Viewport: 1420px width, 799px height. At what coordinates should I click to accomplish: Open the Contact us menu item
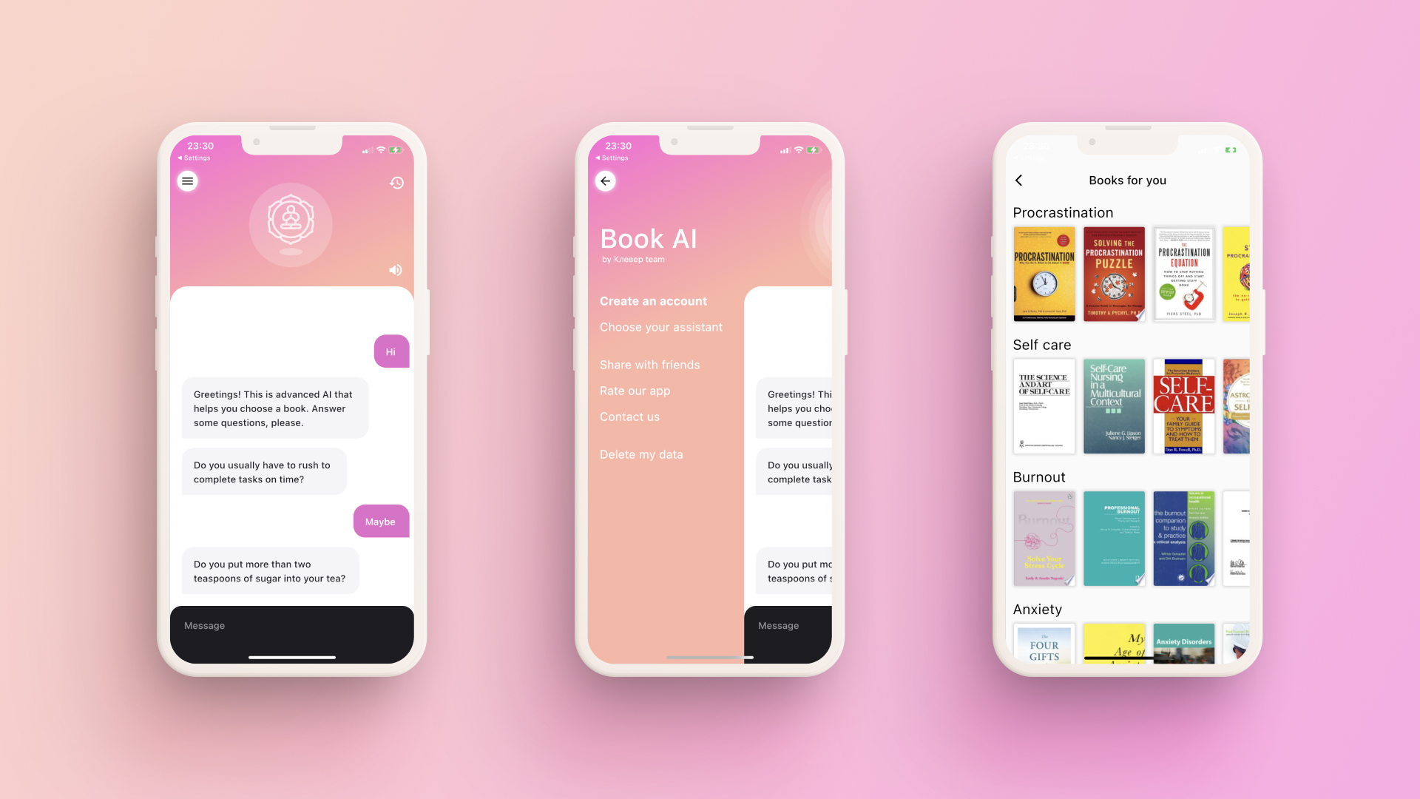click(x=629, y=417)
